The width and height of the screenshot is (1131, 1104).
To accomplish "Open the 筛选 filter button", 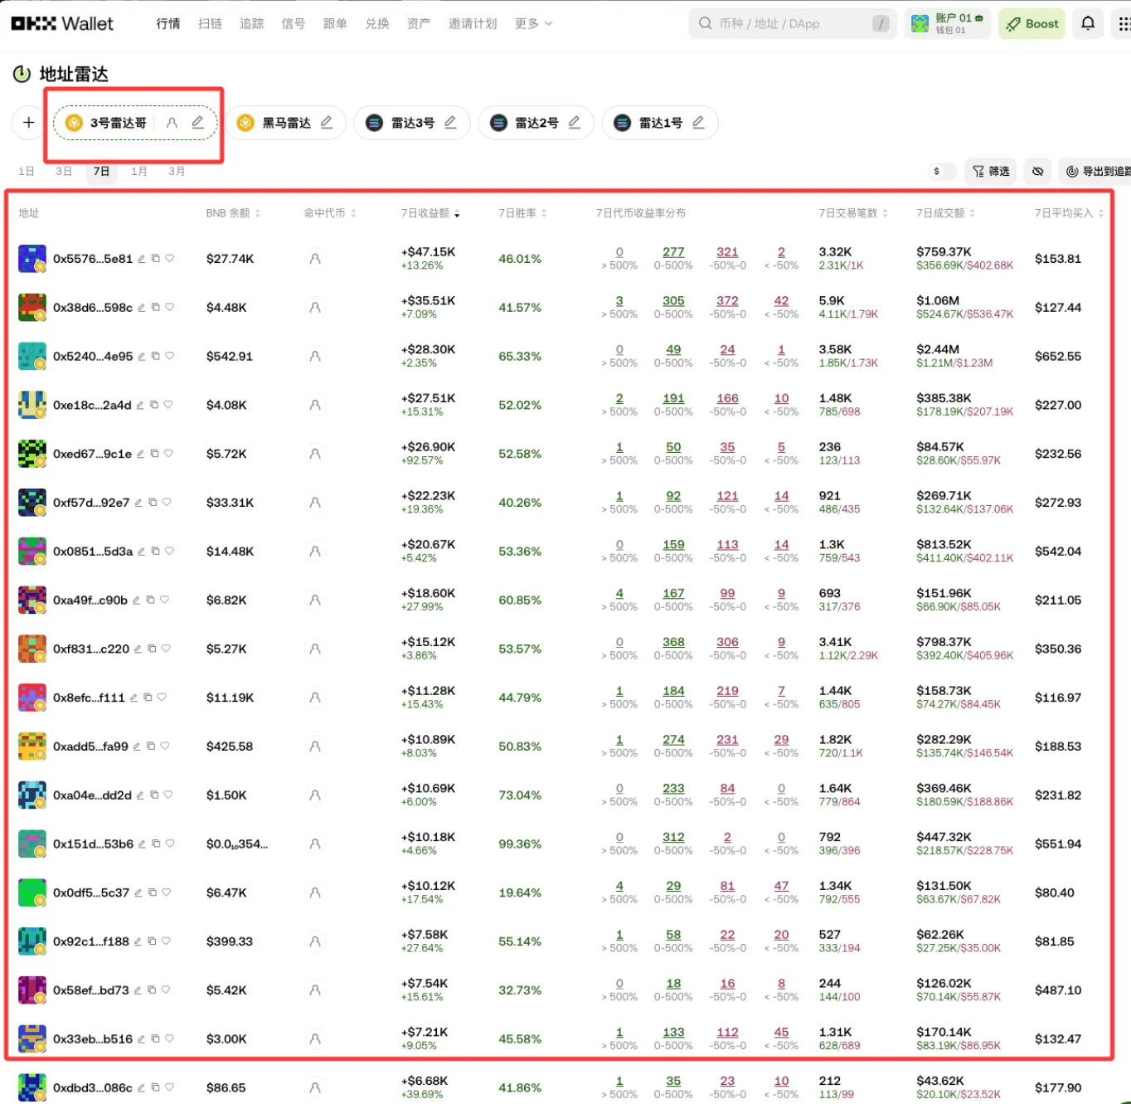I will 991,171.
